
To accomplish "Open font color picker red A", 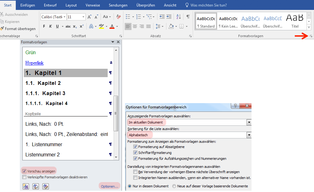I will tap(112, 26).
